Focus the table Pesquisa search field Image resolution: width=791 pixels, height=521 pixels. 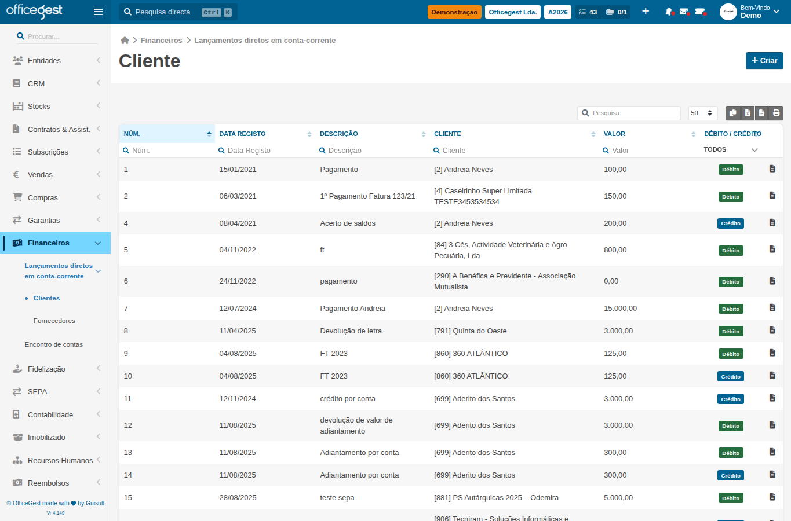click(x=629, y=113)
